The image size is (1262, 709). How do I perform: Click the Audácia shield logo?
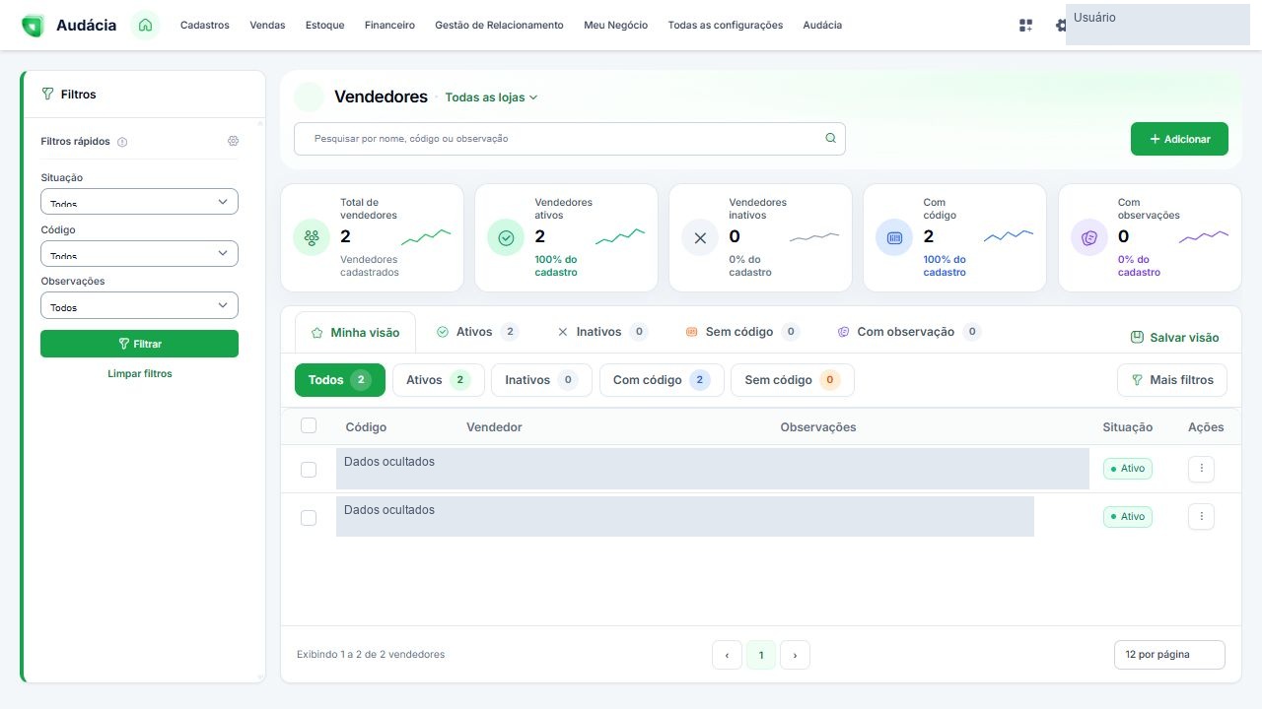[x=33, y=26]
